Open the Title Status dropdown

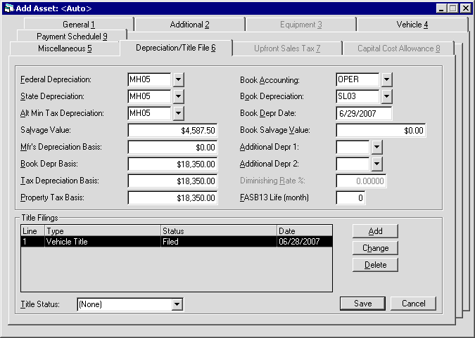[177, 304]
